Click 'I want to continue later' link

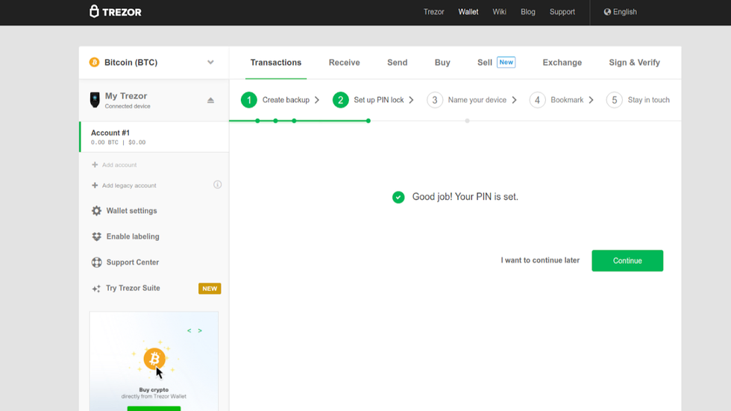540,260
